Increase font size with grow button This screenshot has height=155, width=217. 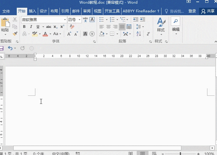click(x=69, y=34)
